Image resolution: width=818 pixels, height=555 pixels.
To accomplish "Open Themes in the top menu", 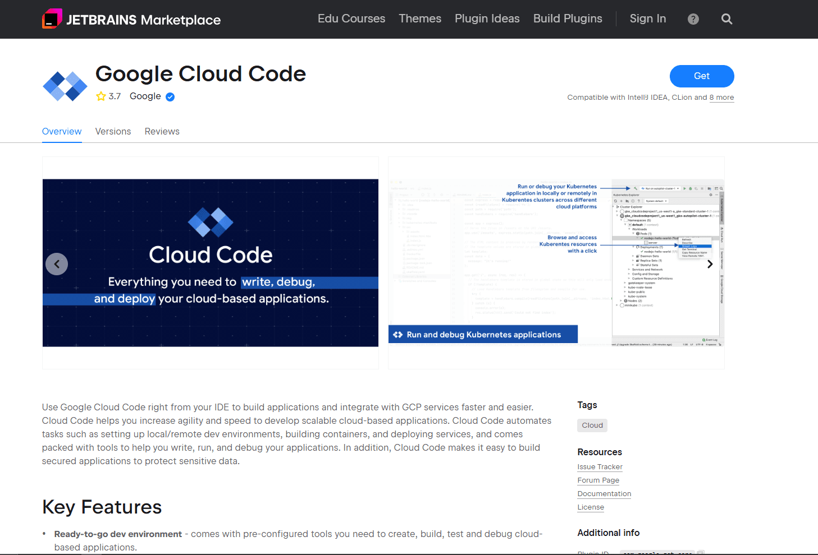I will pyautogui.click(x=420, y=18).
